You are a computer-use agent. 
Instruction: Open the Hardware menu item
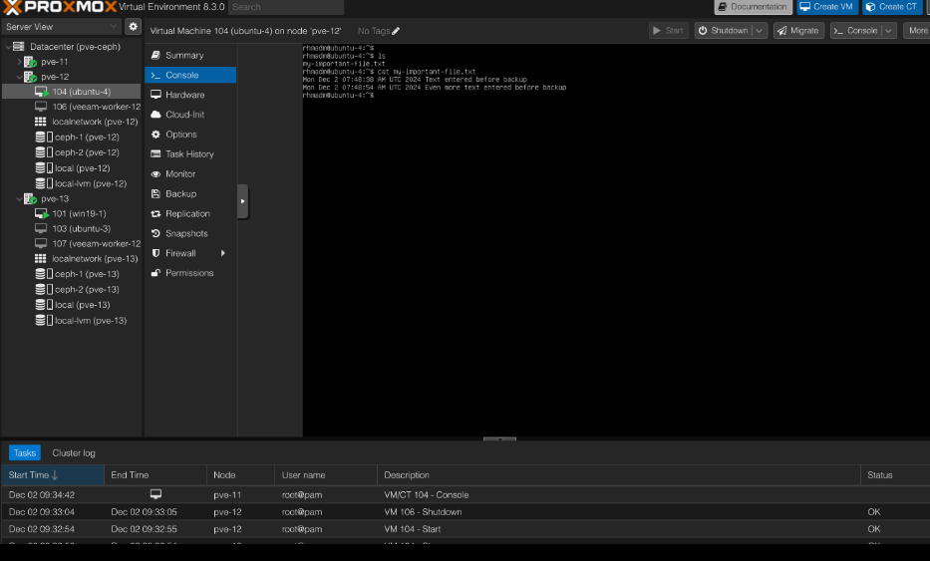pos(184,95)
